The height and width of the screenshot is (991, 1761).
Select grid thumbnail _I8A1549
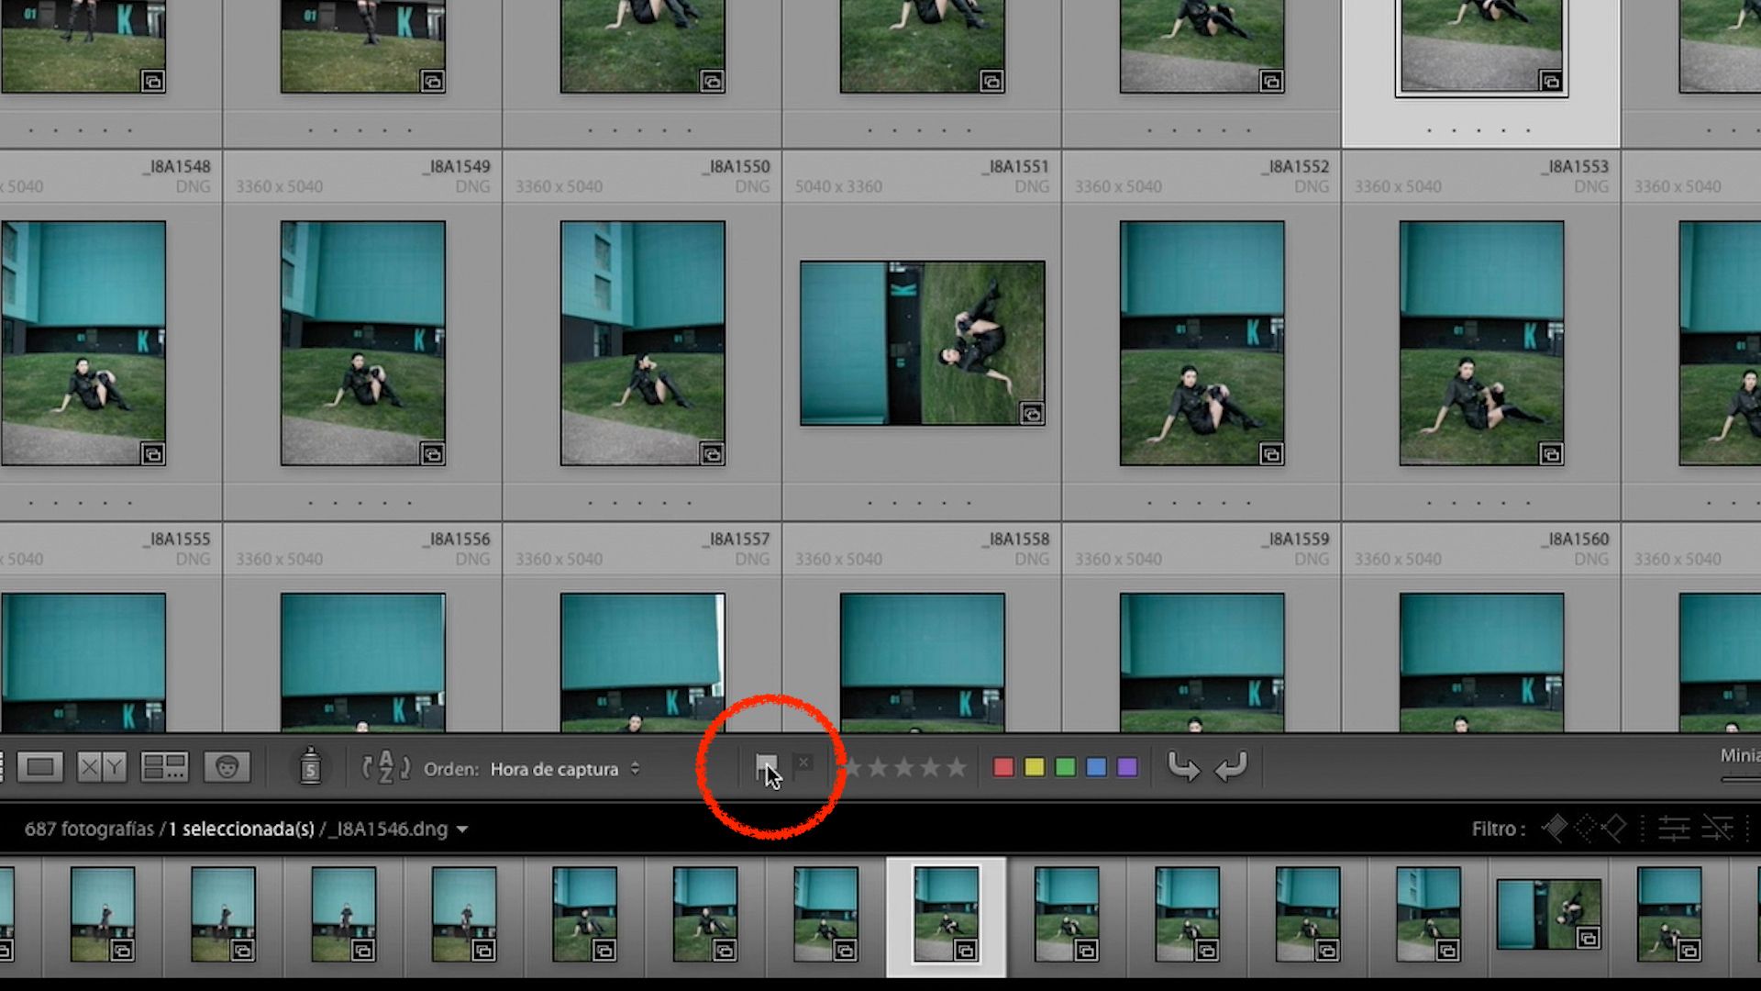pyautogui.click(x=363, y=343)
